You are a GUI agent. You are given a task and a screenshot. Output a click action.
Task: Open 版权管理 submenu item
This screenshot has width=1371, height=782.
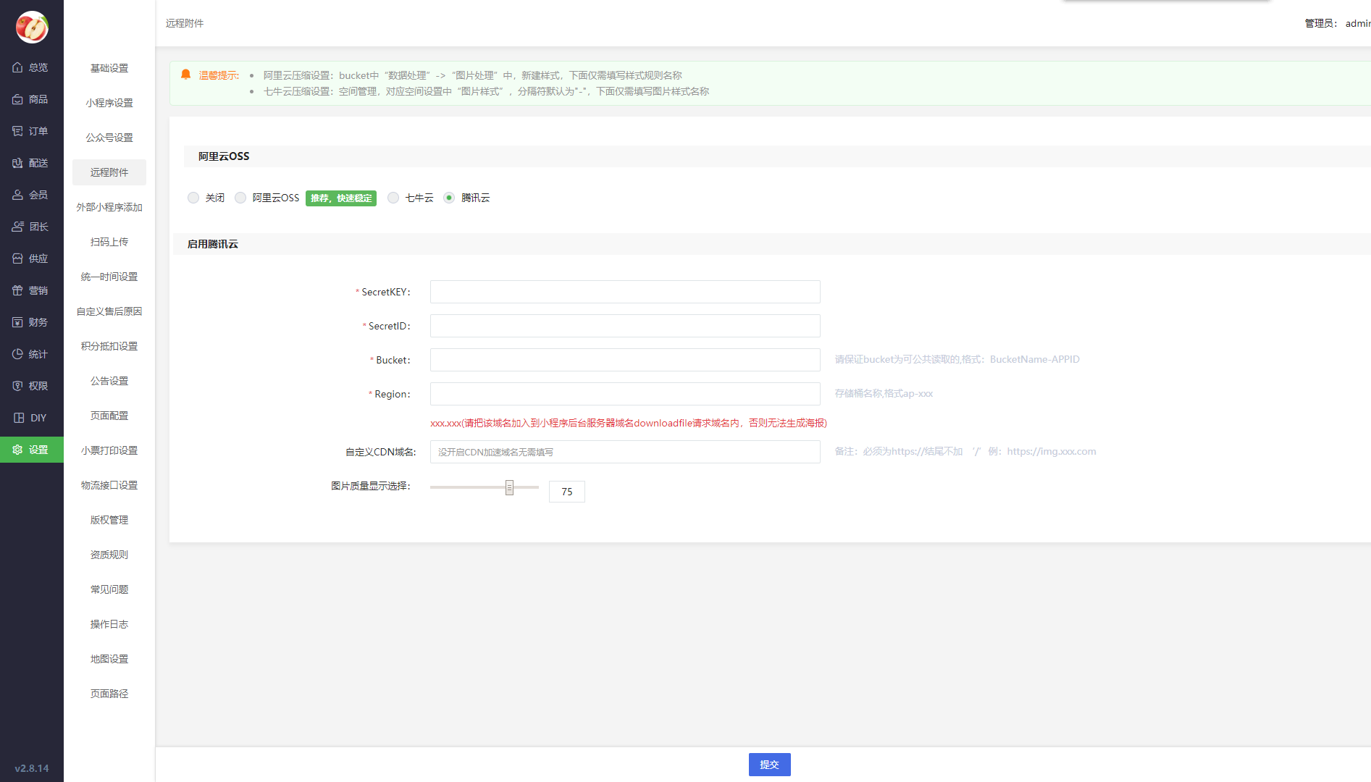(109, 520)
